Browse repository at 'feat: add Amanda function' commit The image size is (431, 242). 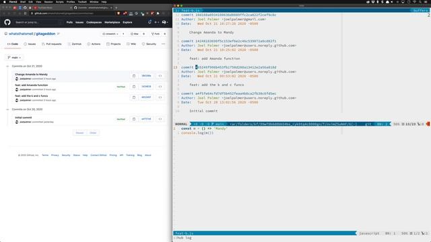[160, 87]
